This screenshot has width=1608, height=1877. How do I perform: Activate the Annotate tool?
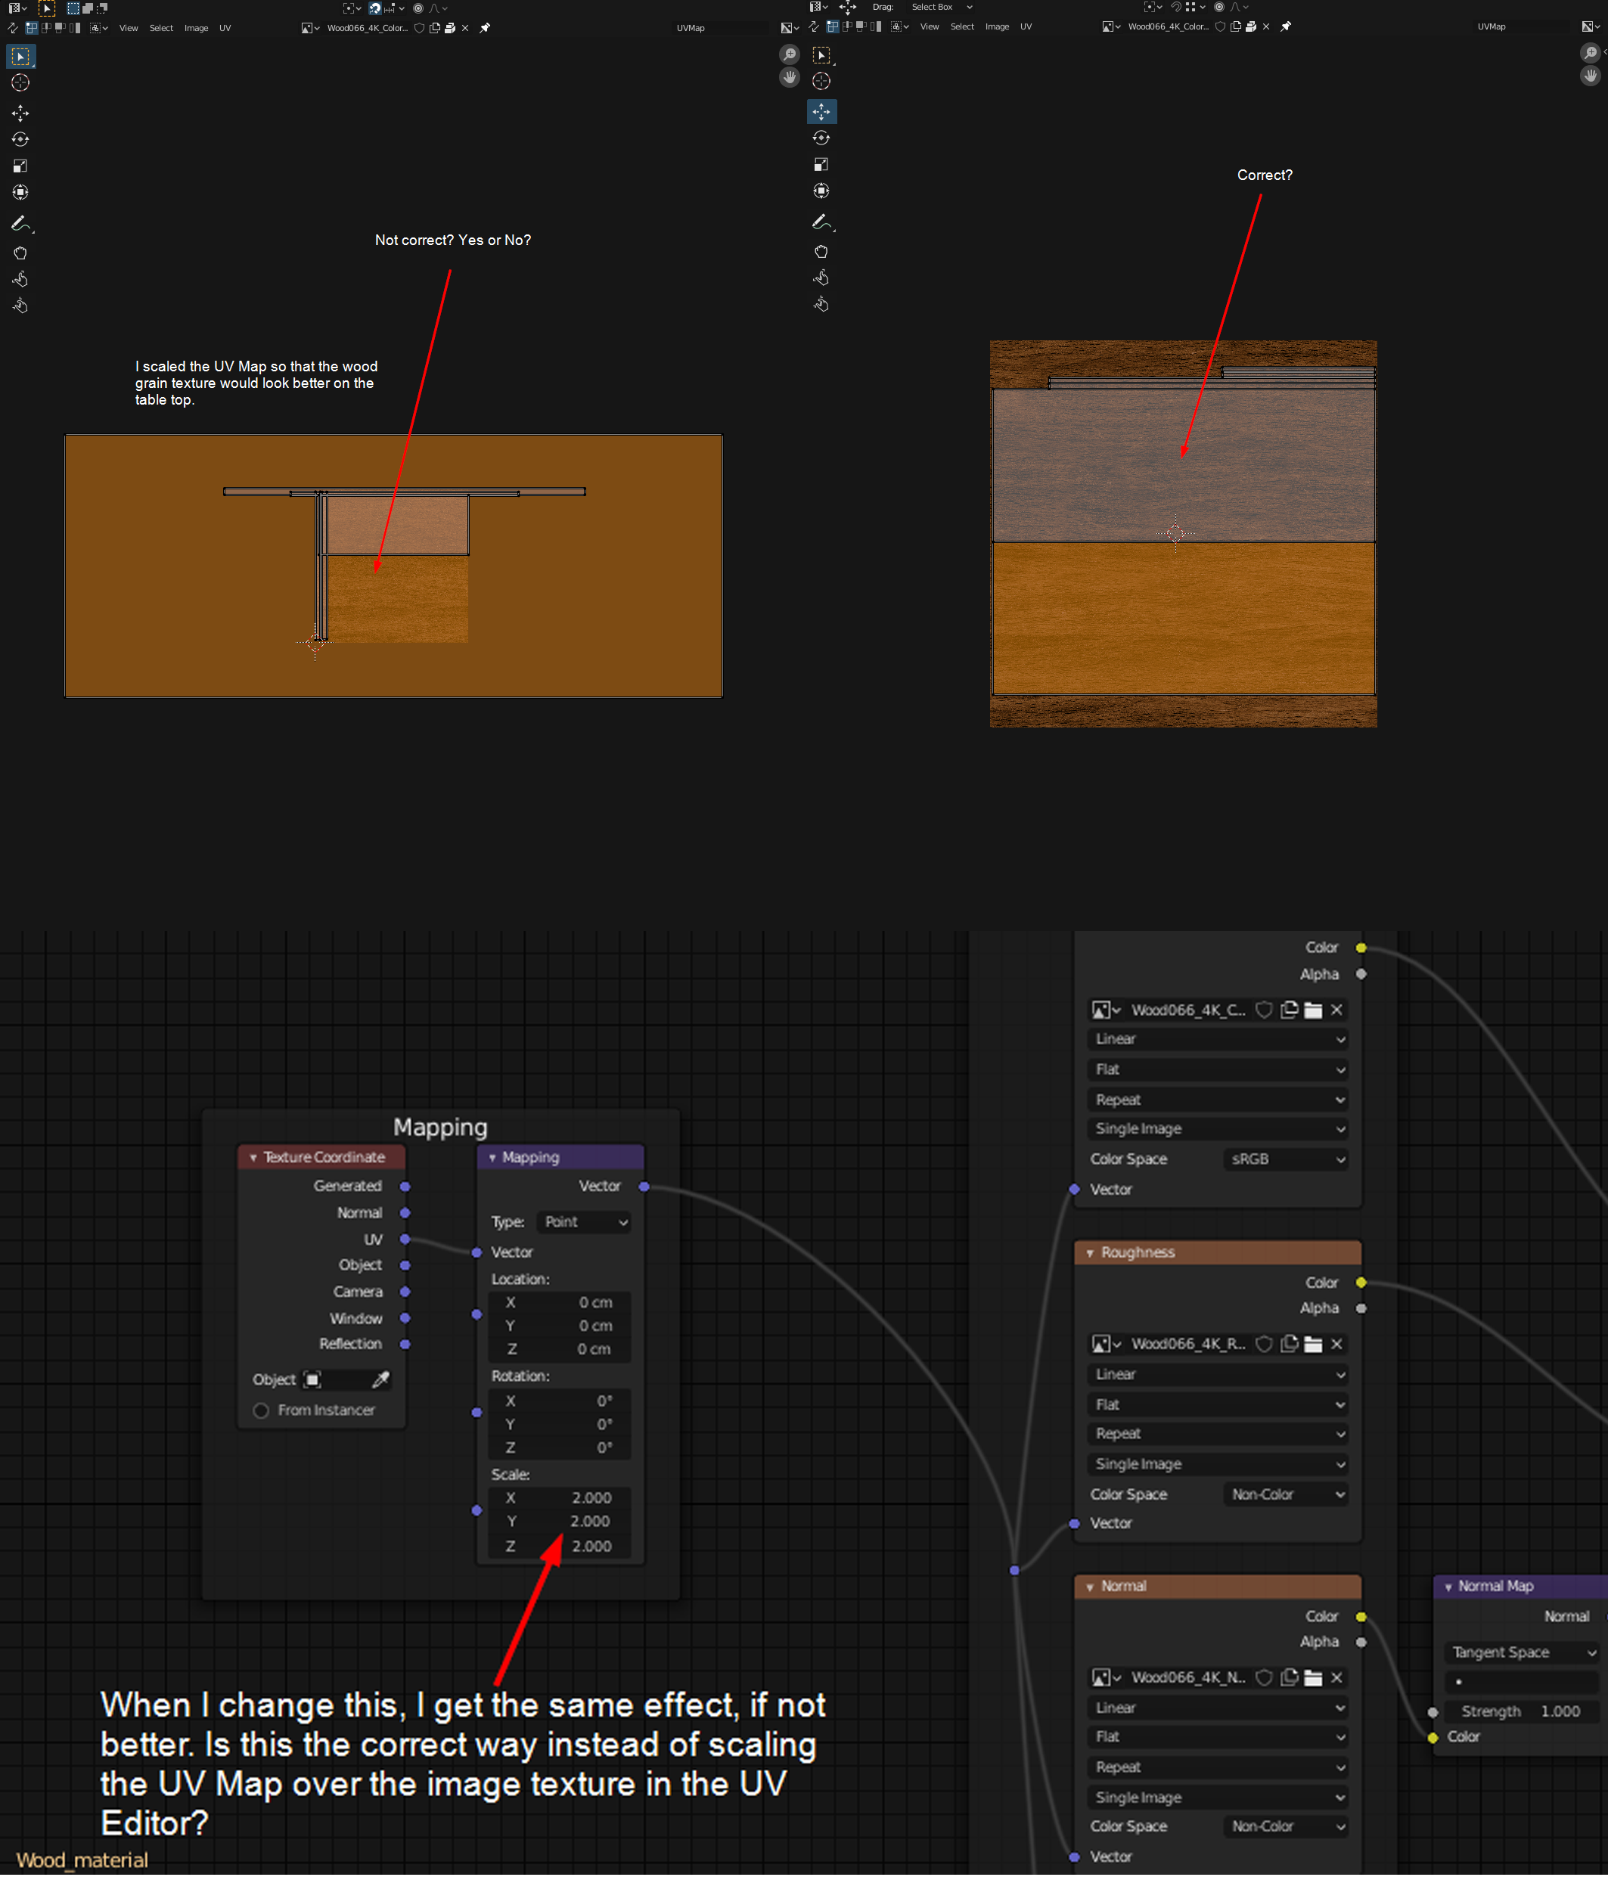tap(20, 224)
